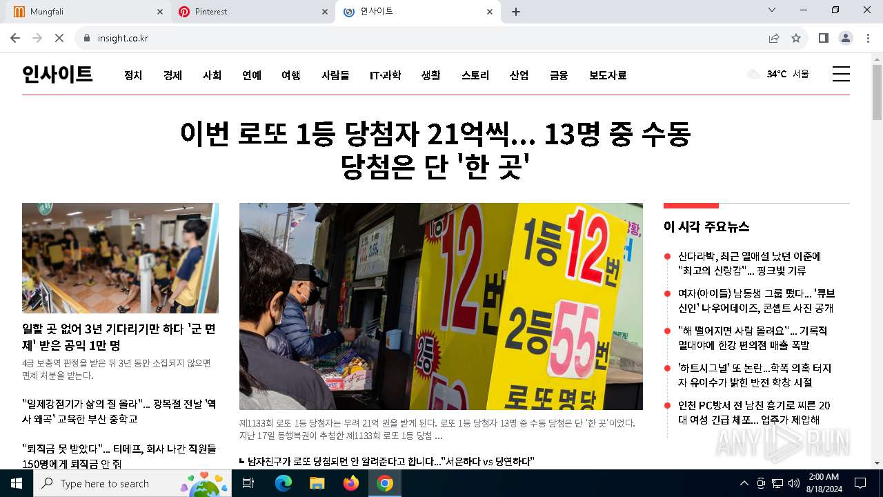The height and width of the screenshot is (497, 883).
Task: Open File Explorer from taskbar
Action: click(x=317, y=483)
